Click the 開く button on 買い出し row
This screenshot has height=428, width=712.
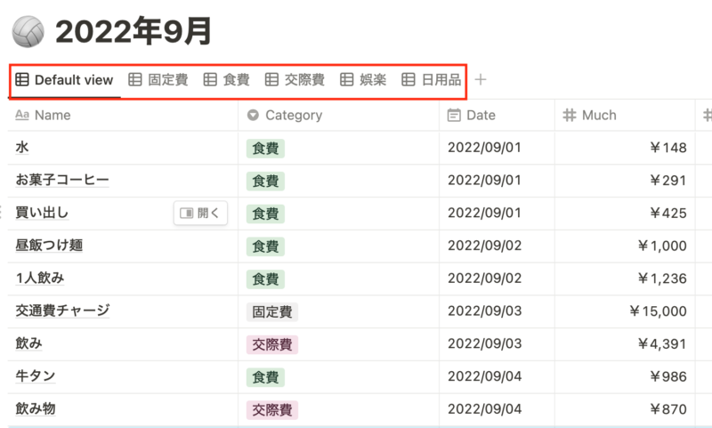coord(200,213)
